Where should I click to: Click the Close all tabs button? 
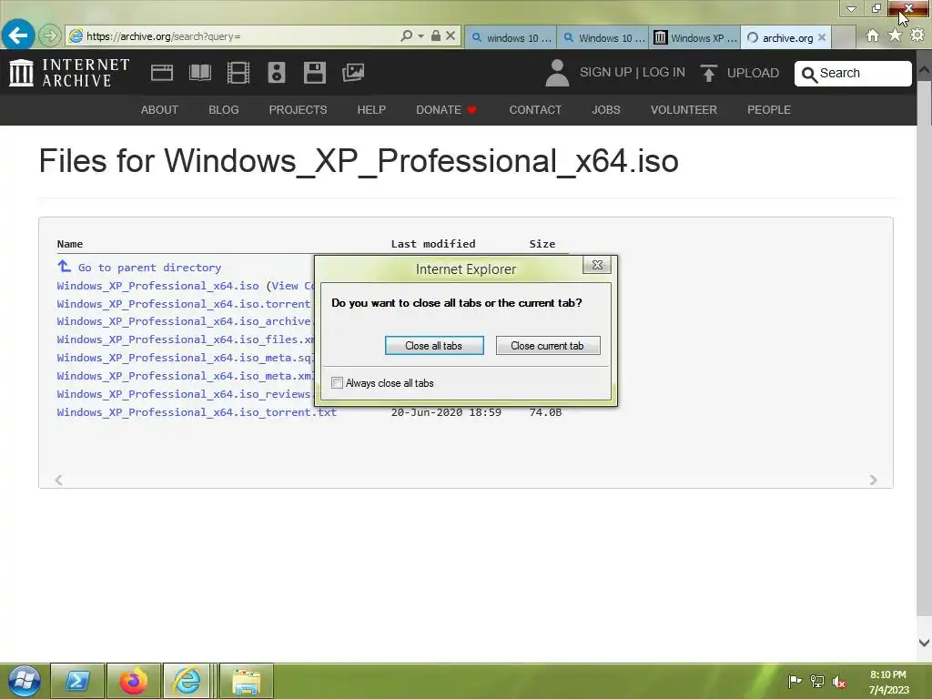pyautogui.click(x=434, y=345)
